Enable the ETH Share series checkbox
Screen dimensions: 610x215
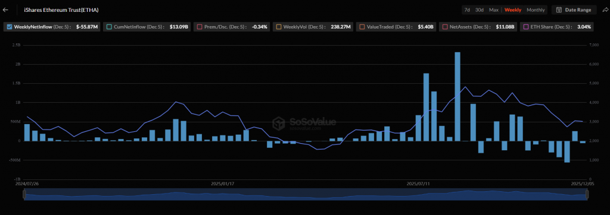coord(525,27)
